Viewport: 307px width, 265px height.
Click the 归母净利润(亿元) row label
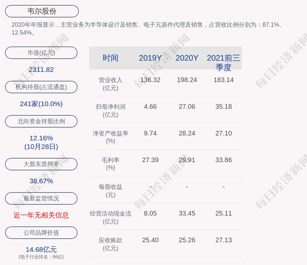pos(111,111)
